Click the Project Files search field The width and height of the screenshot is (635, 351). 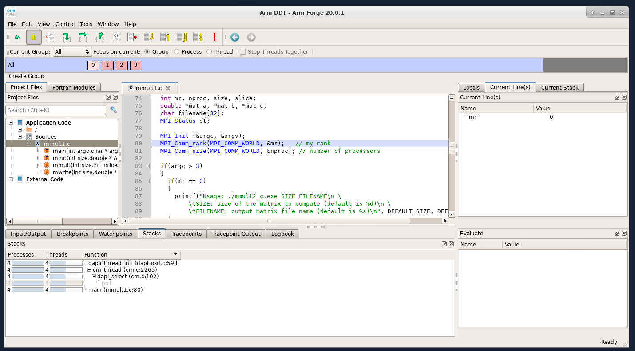coord(56,110)
